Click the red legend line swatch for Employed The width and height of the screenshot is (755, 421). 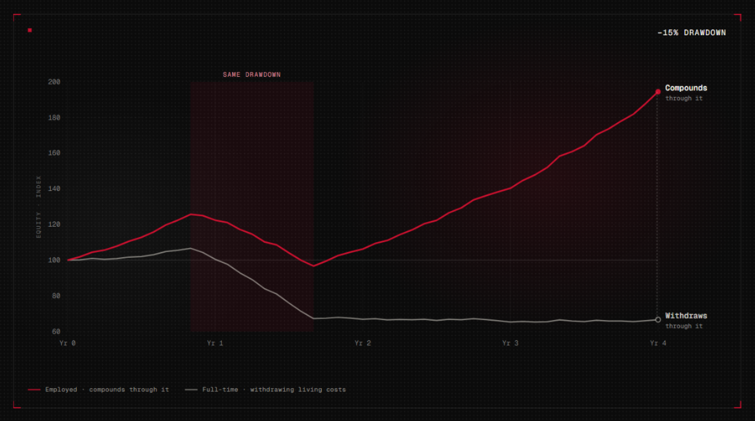click(x=34, y=390)
